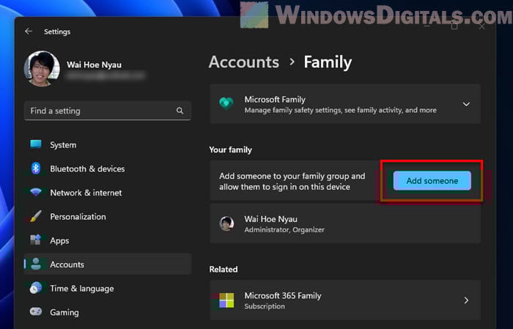Screen dimensions: 513x329
Task: Open Personalization settings
Action: tap(107, 216)
